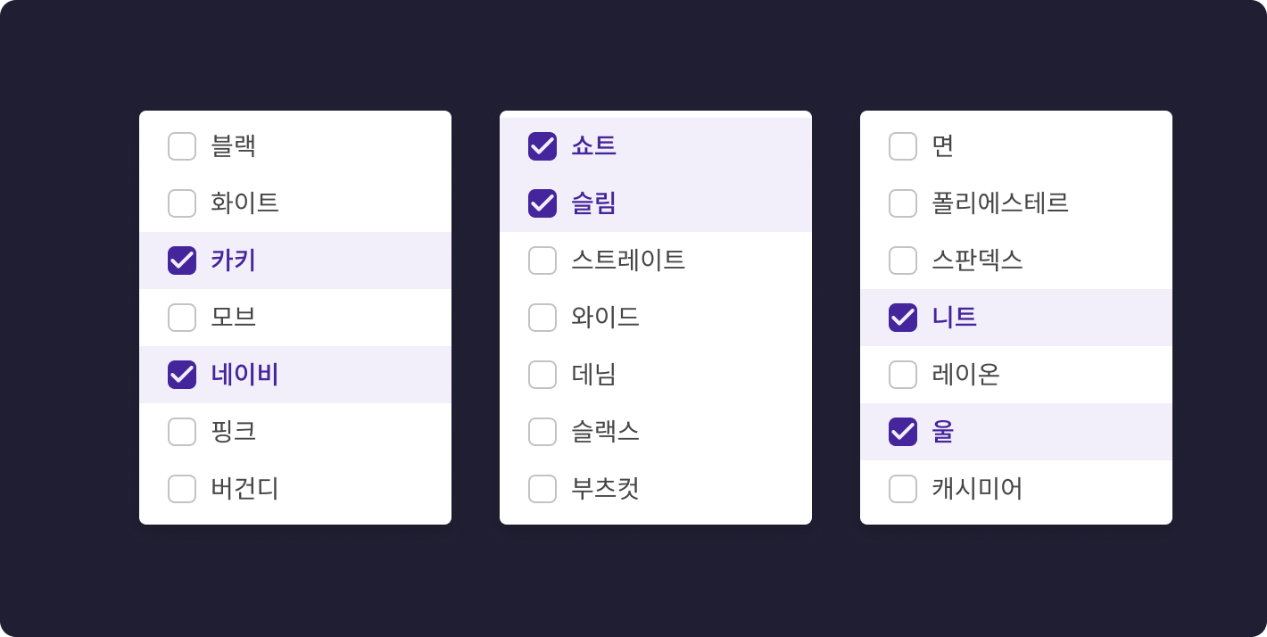Enable the 모브 filter
This screenshot has width=1267, height=637.
[x=182, y=317]
